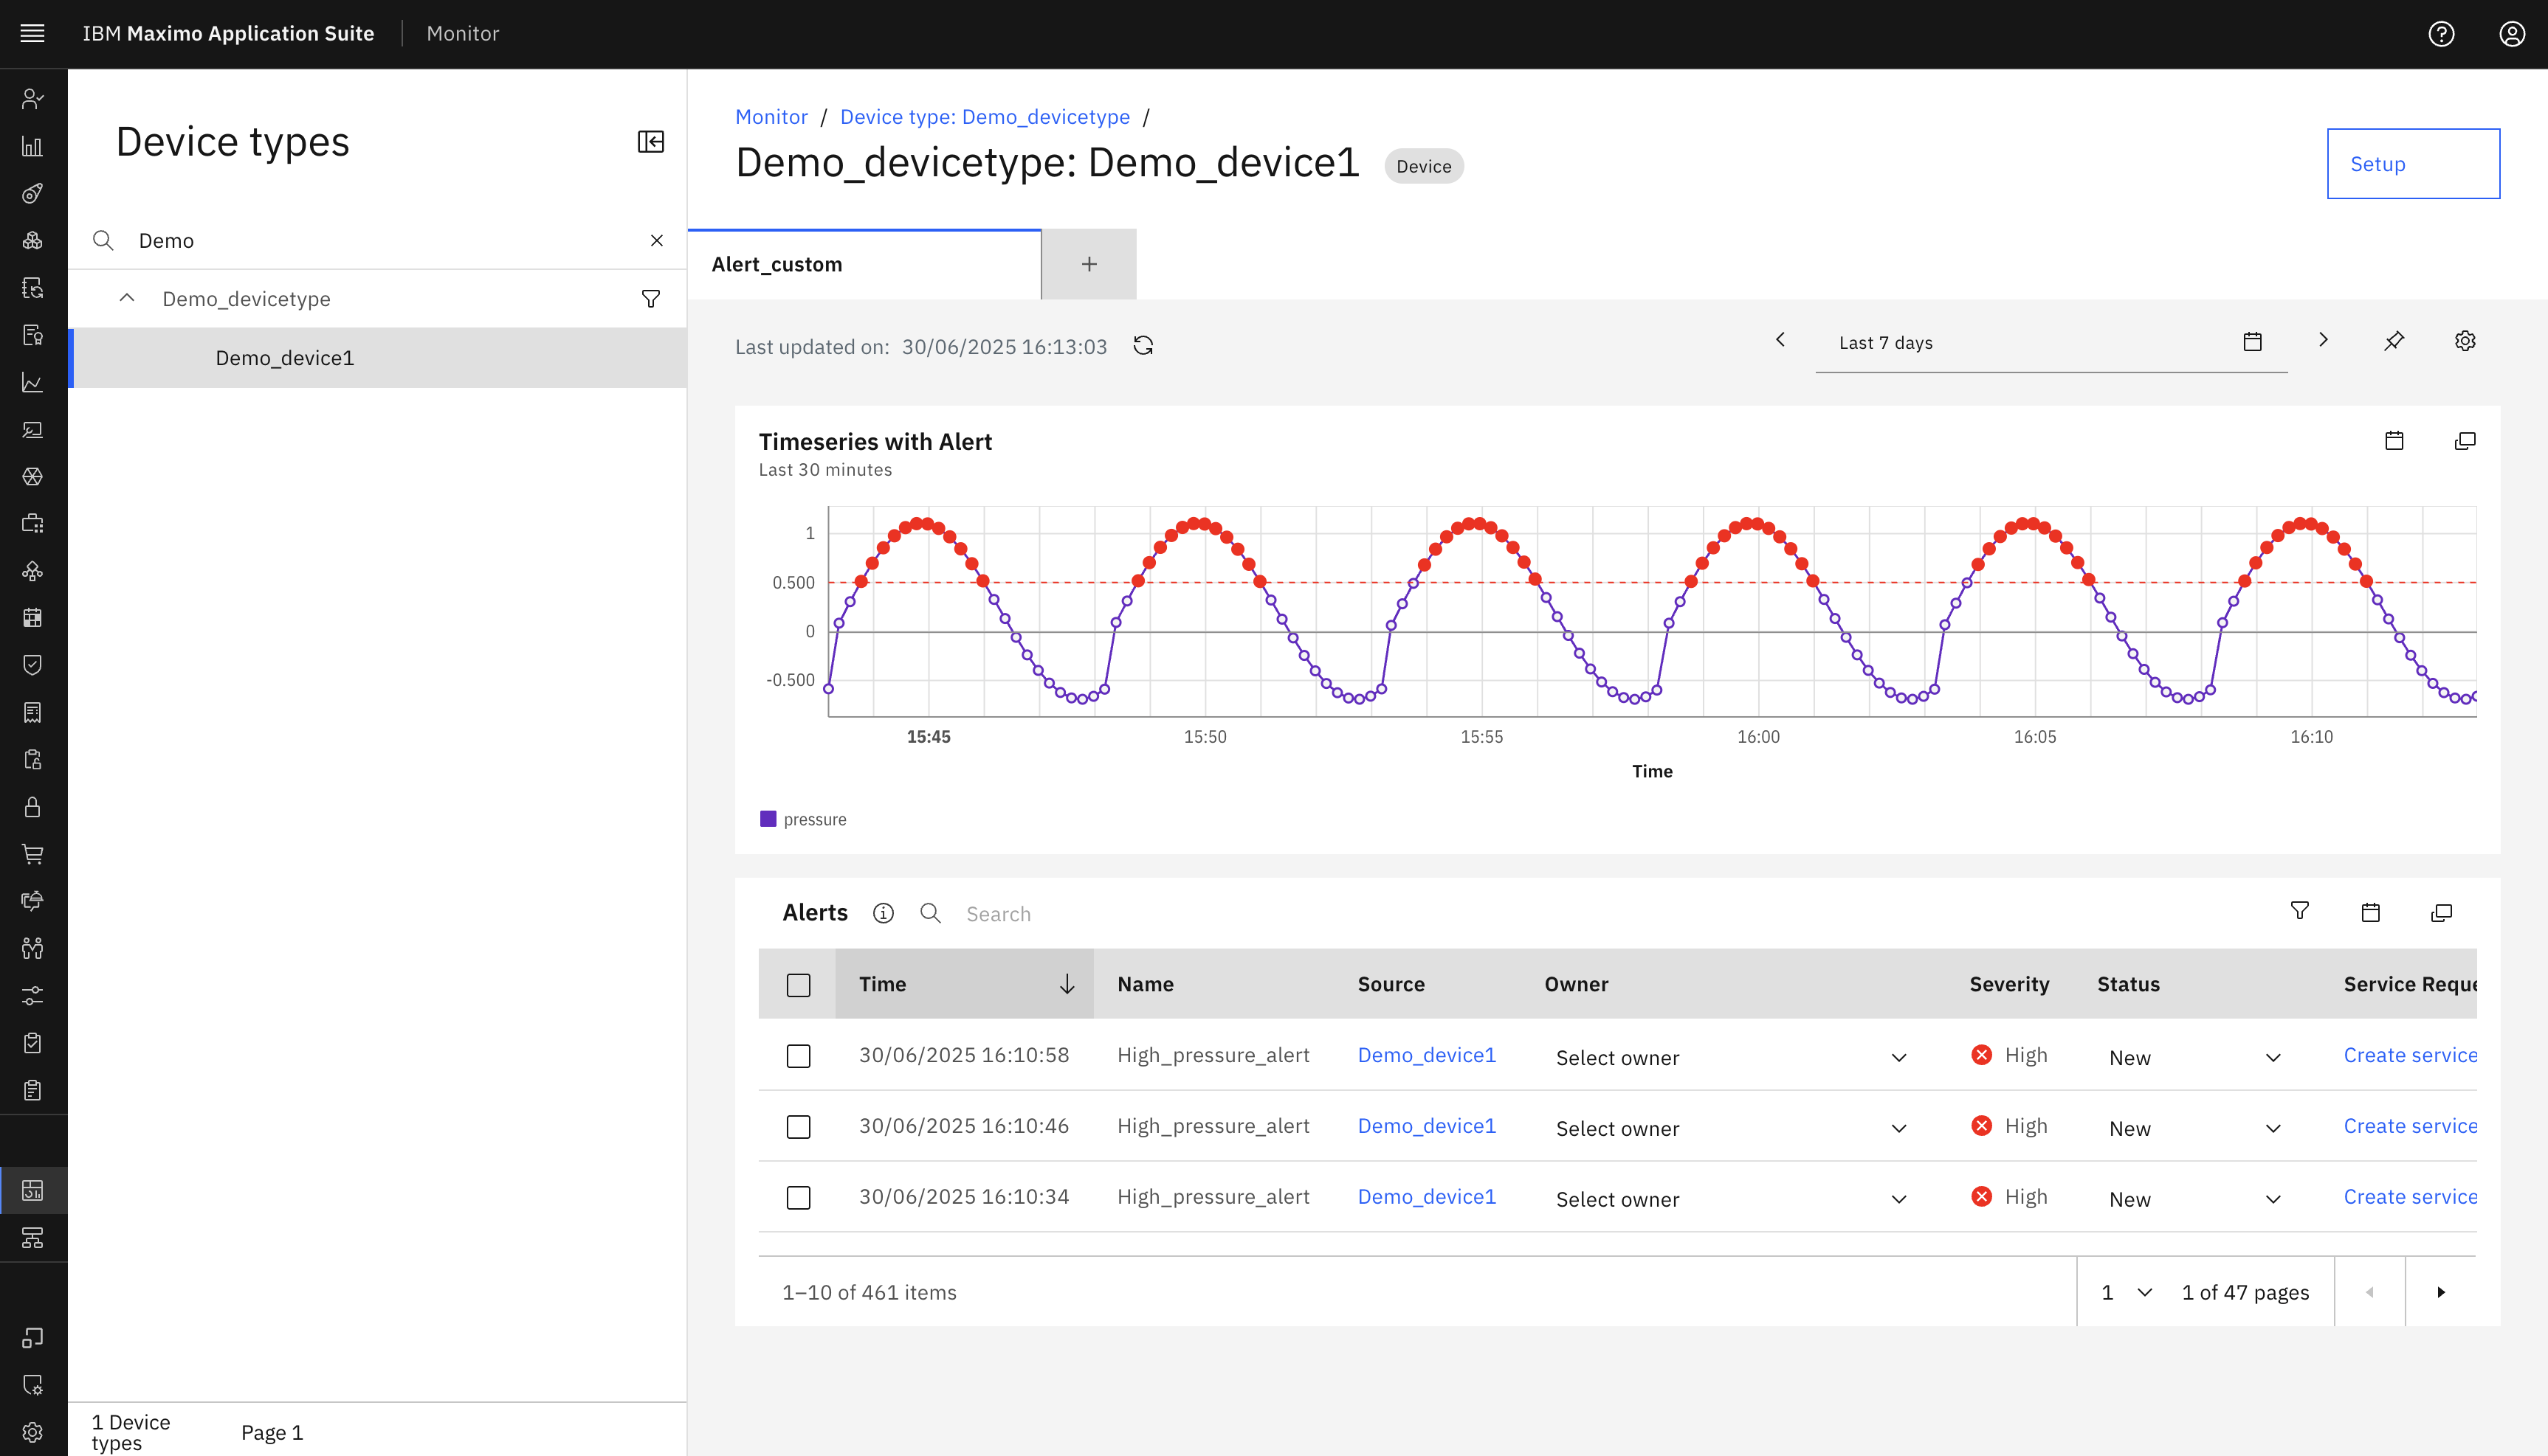Image resolution: width=2548 pixels, height=1456 pixels.
Task: Open lock icon in left rail
Action: 33,807
